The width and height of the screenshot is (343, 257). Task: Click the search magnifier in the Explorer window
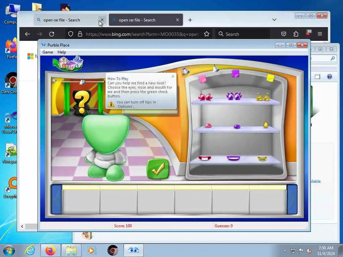[x=333, y=58]
